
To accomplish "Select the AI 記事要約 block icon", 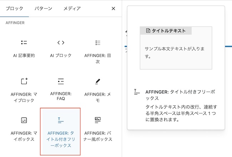I will (24, 42).
